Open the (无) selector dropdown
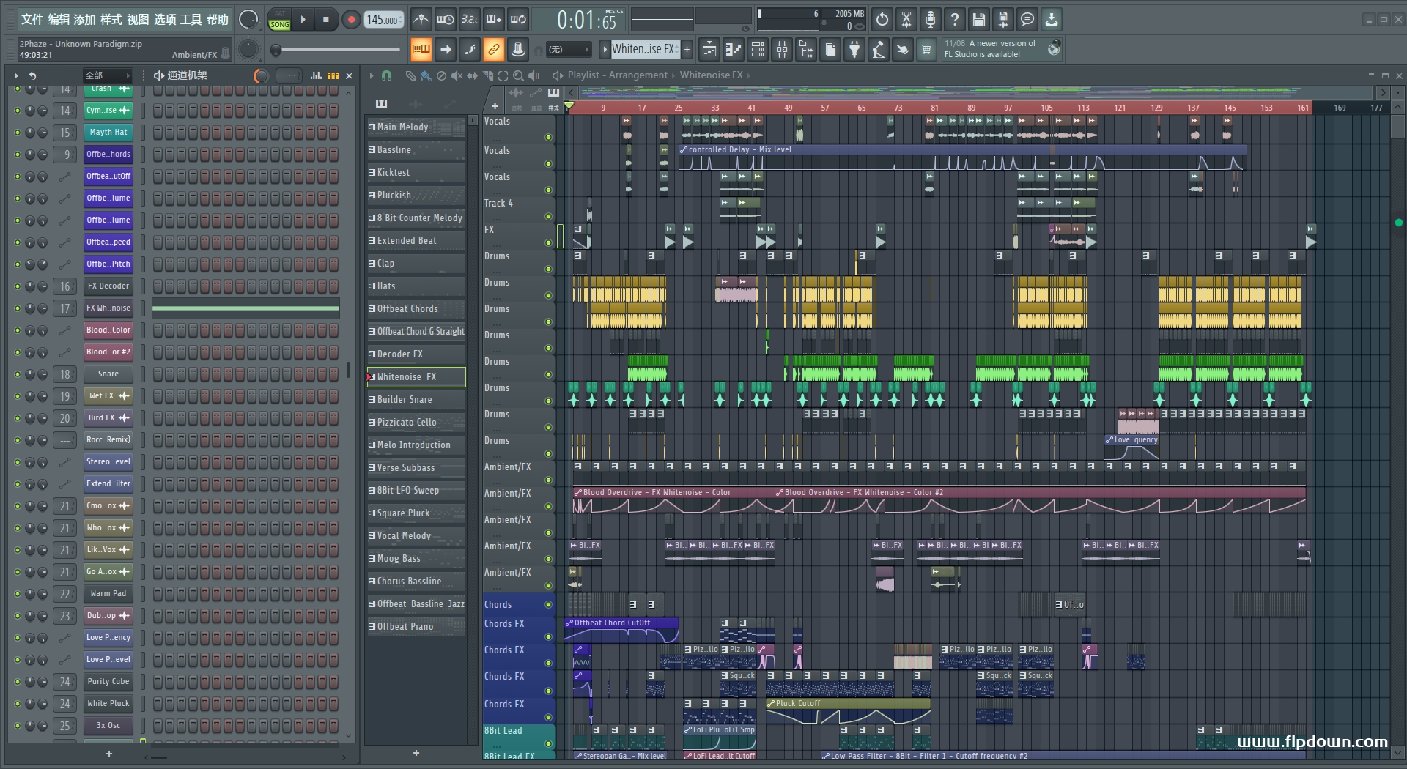The height and width of the screenshot is (769, 1407). click(569, 50)
